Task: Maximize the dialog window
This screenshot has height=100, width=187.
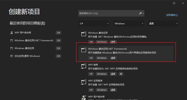Action: (x=174, y=3)
